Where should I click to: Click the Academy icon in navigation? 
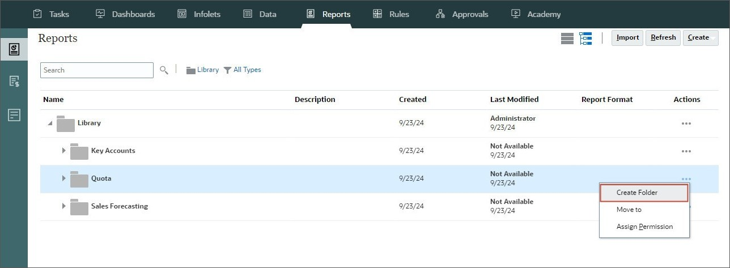[516, 14]
